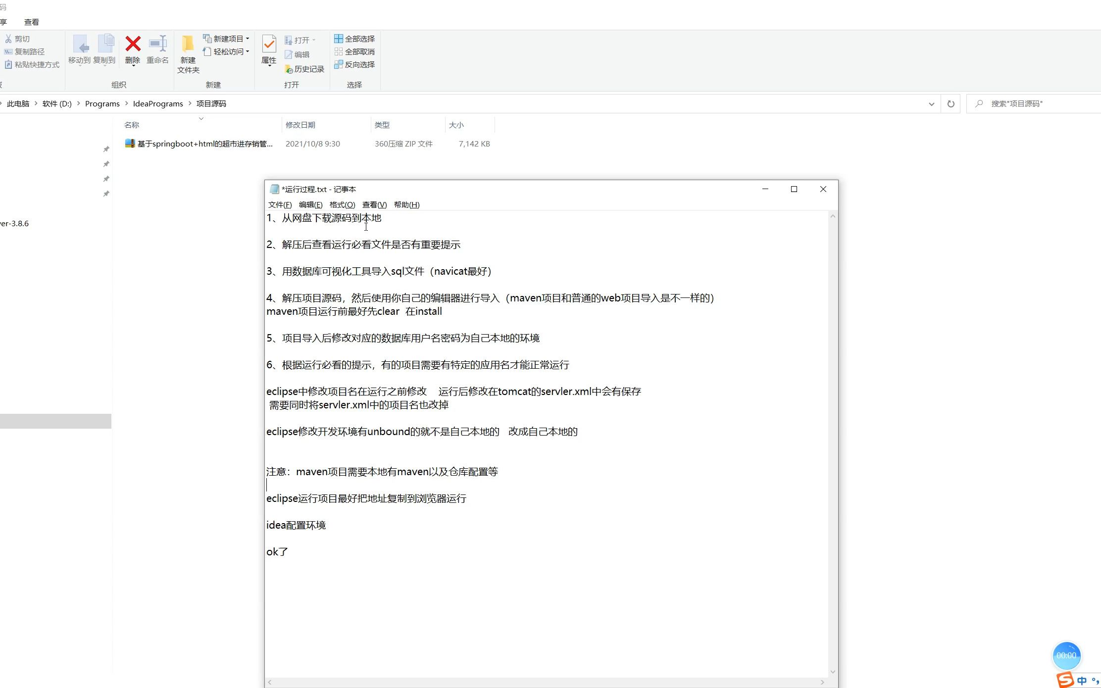1101x688 pixels.
Task: Open Notepad Help (帮助) menu
Action: [x=406, y=204]
